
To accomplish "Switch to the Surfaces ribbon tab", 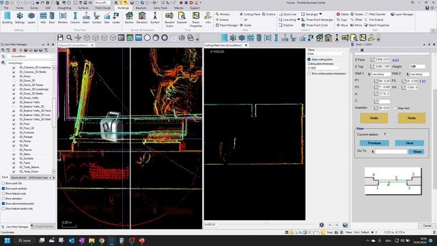I will tap(83, 8).
